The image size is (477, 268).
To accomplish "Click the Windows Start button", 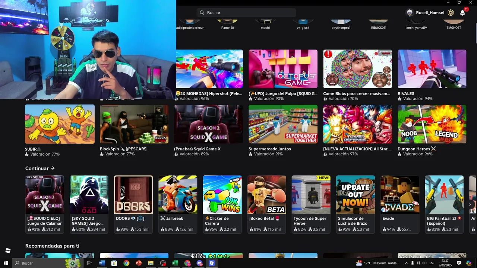I will 6,263.
